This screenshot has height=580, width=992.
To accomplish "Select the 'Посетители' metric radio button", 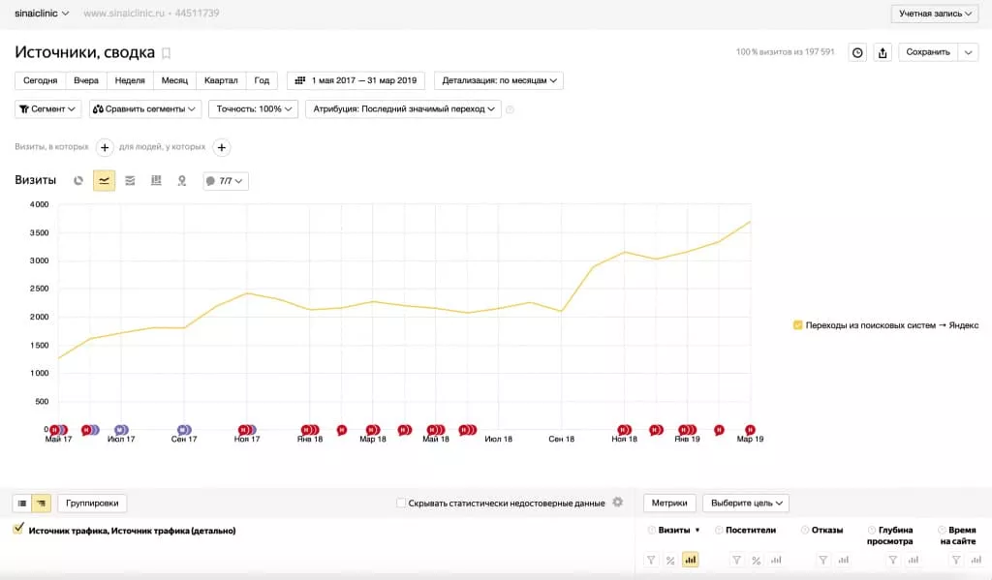I will [x=719, y=531].
